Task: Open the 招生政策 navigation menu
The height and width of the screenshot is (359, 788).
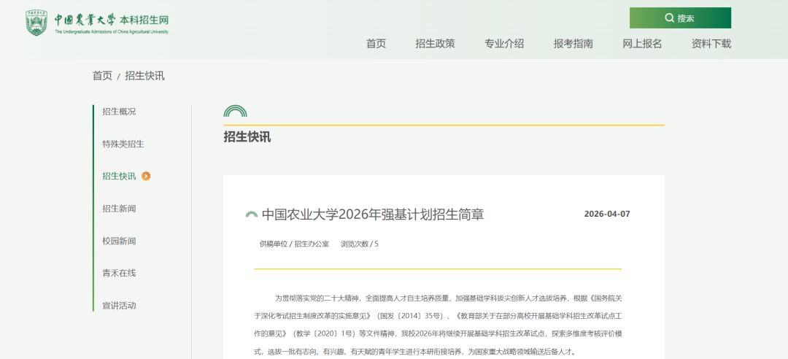Action: (x=435, y=44)
